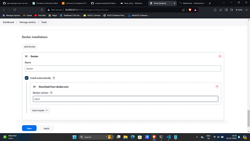Screen dimensions: 250x141
Task: Focus the Docker Name input field
Action: (x=123, y=68)
